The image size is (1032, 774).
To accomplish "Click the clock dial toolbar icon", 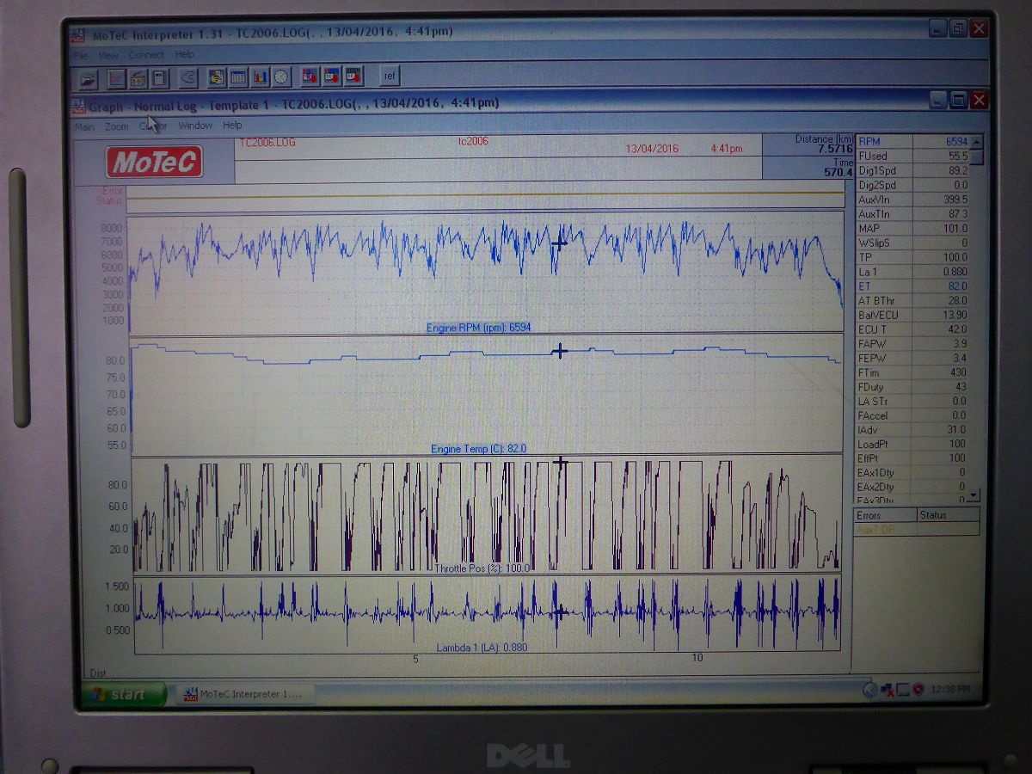I will click(x=281, y=77).
